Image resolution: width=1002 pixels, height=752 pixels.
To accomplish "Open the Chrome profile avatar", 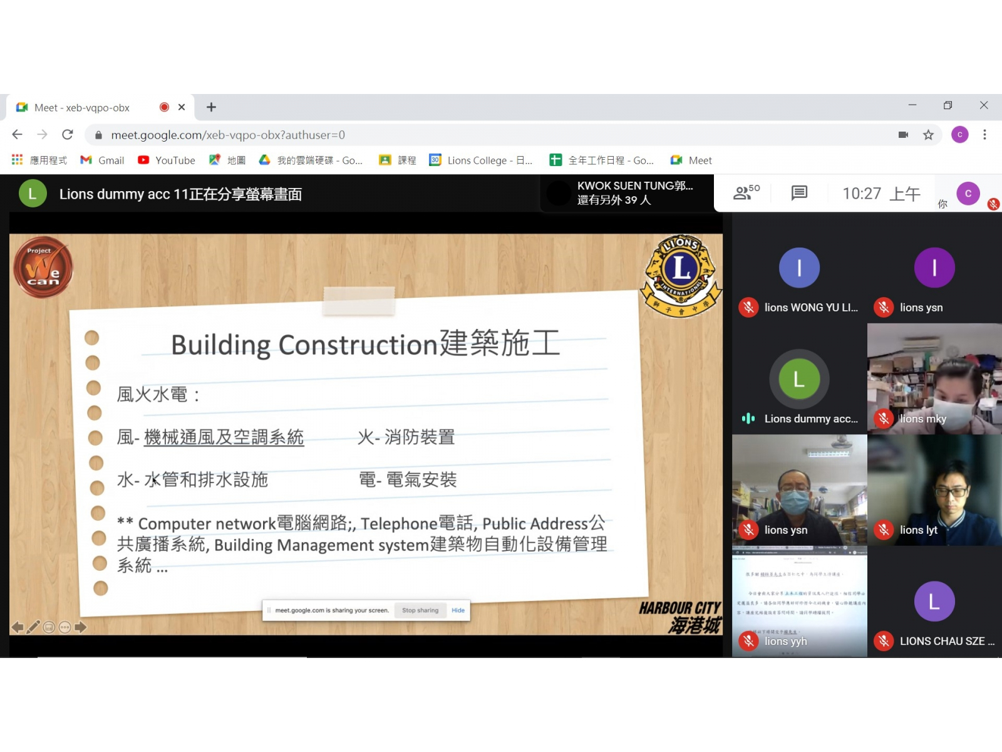I will point(959,135).
